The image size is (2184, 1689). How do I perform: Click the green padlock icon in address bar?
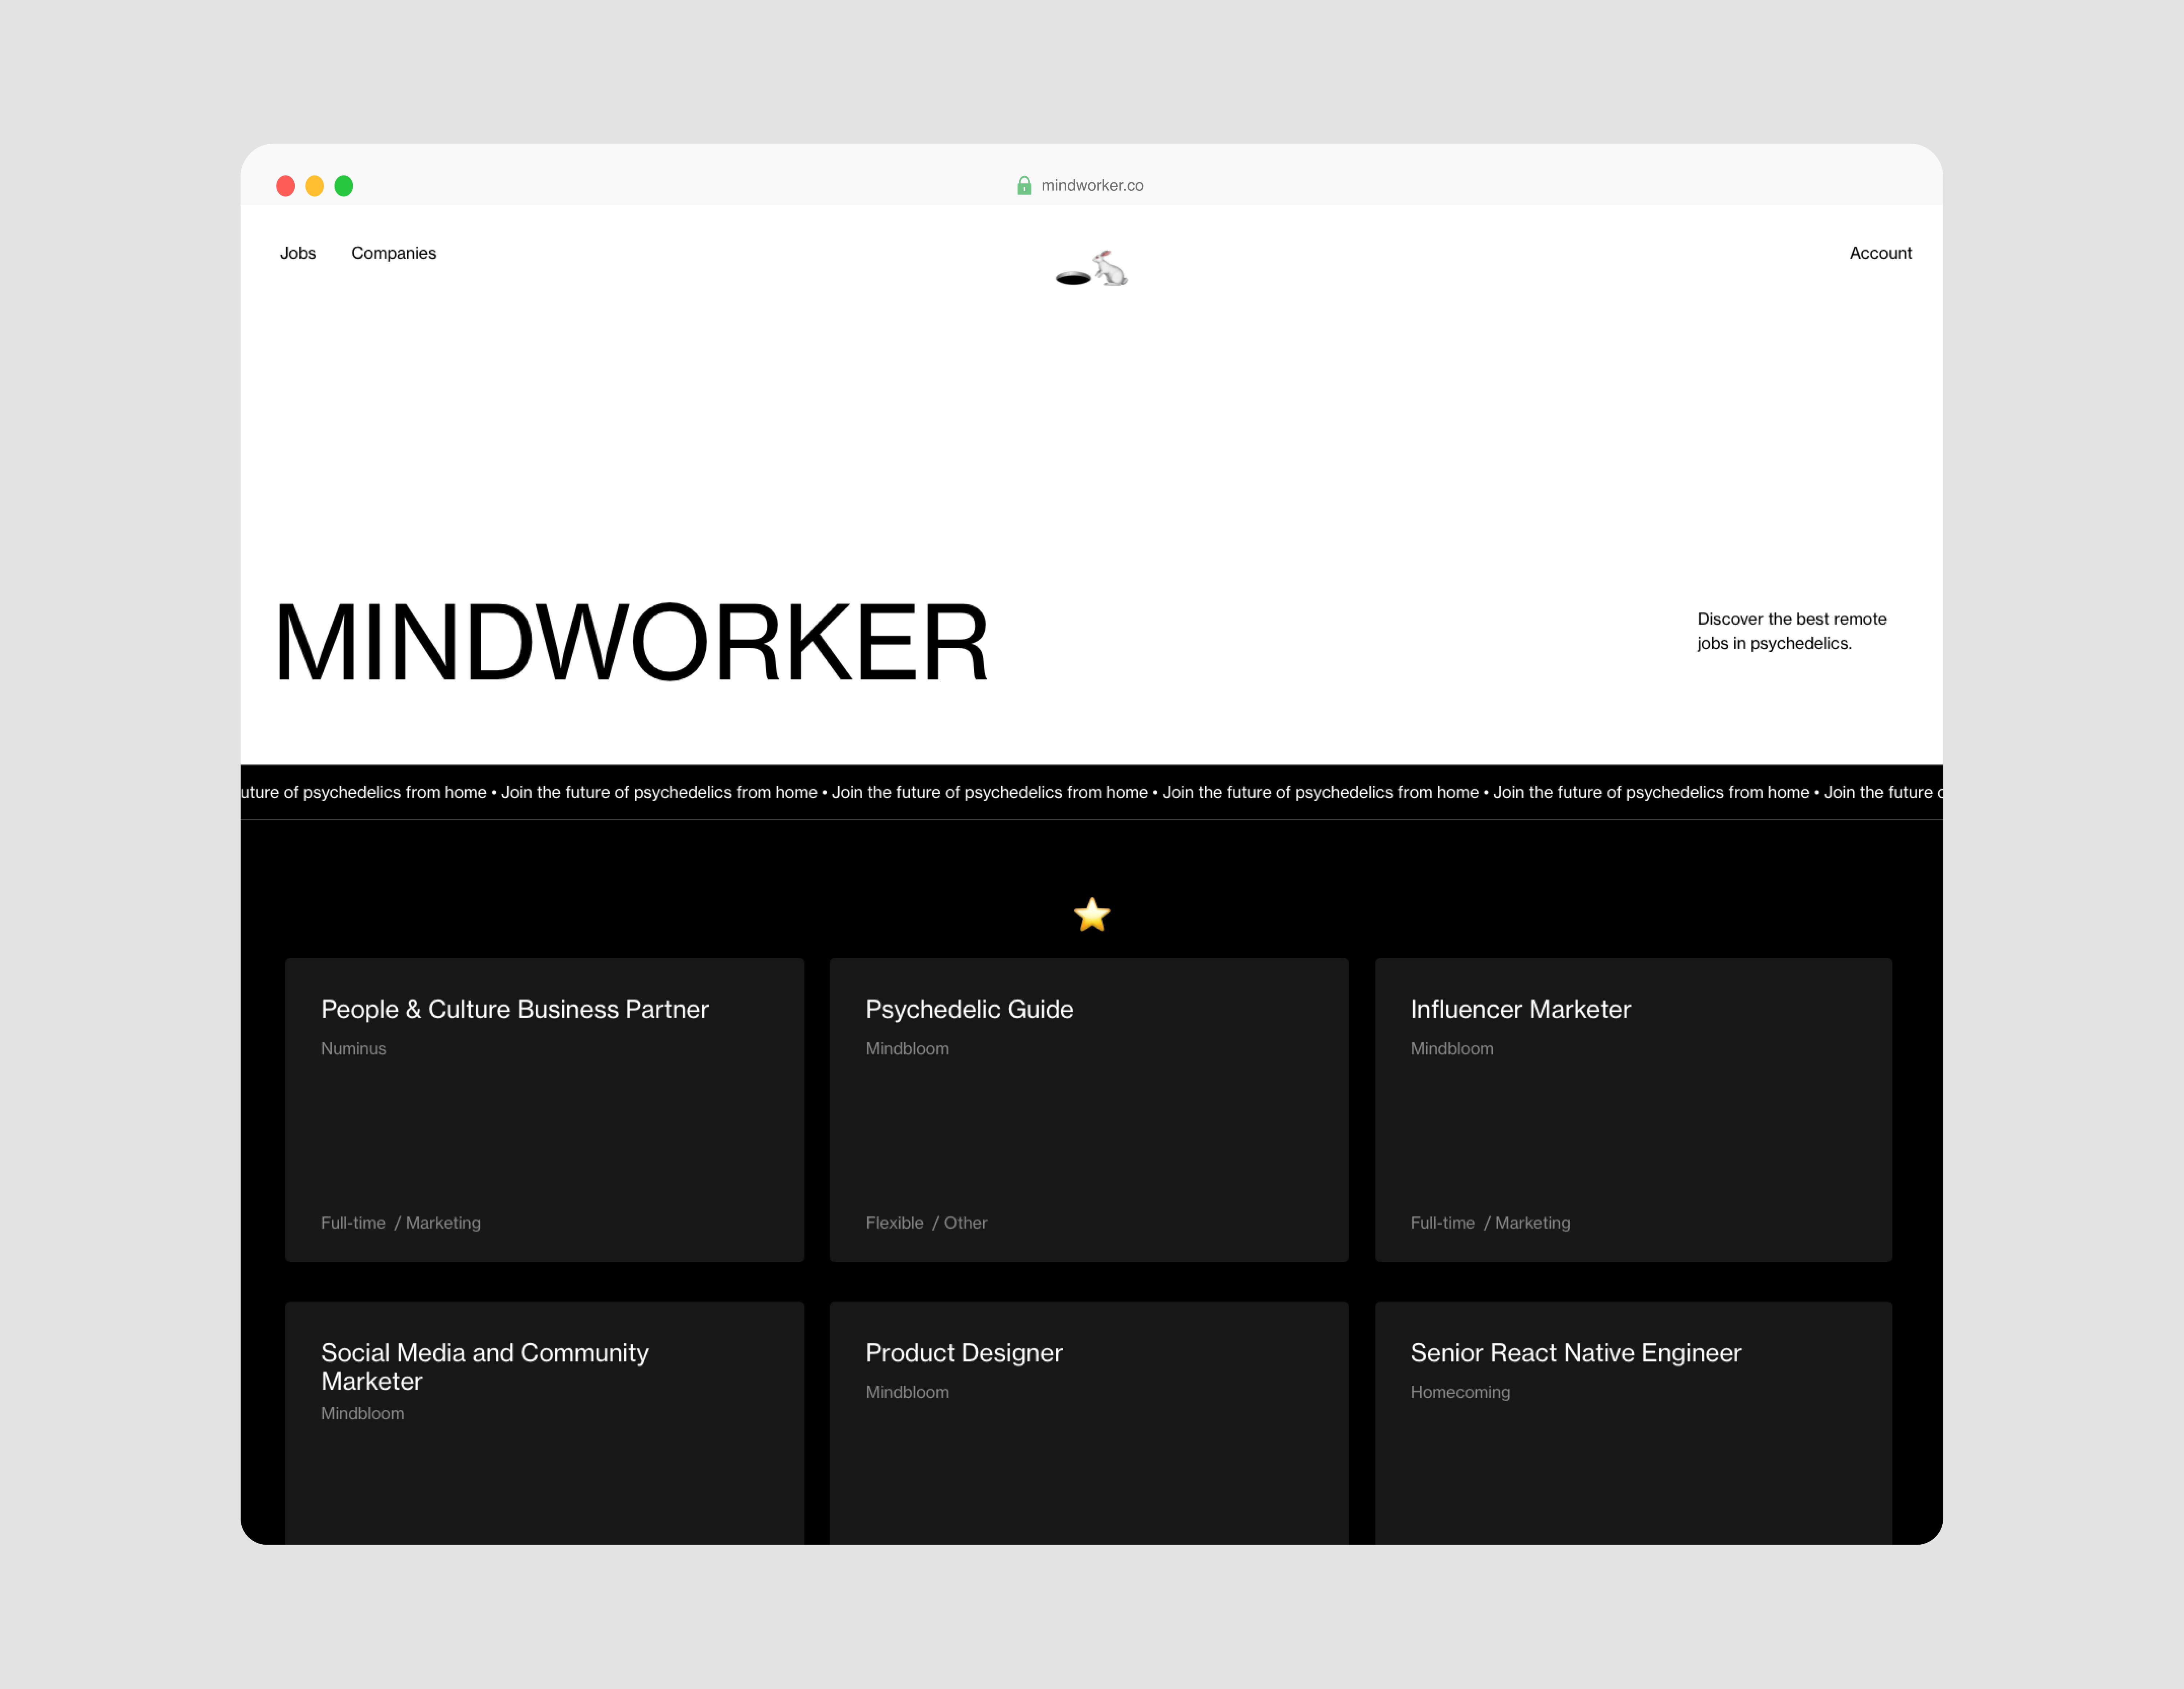(x=1024, y=186)
